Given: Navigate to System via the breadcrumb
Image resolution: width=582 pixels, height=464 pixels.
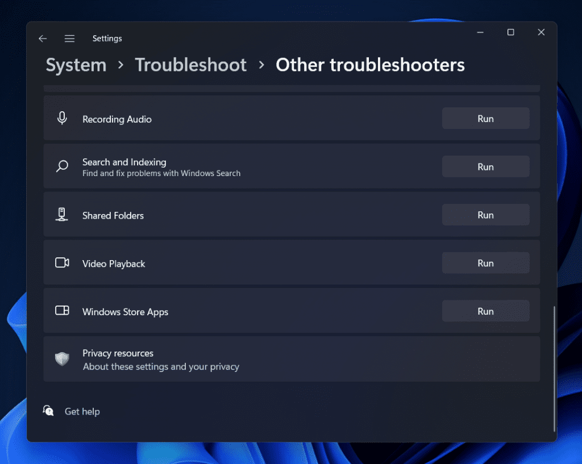Looking at the screenshot, I should tap(76, 65).
